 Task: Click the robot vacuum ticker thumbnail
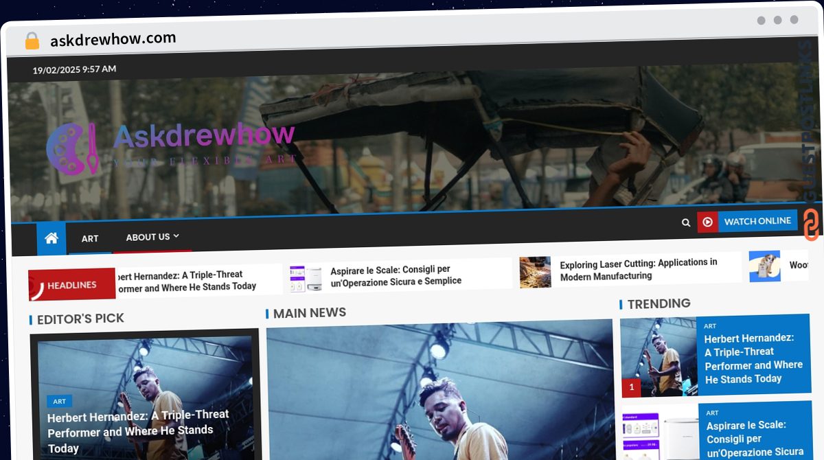coord(306,279)
